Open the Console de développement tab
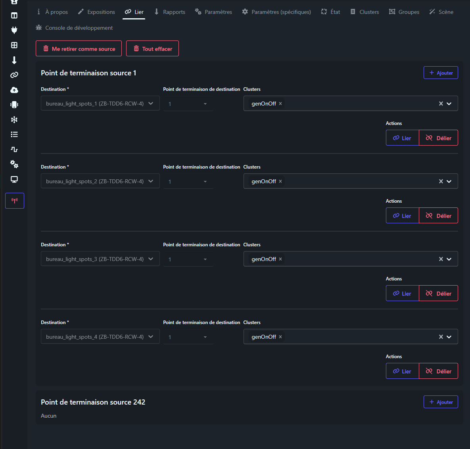470x449 pixels. 74,28
